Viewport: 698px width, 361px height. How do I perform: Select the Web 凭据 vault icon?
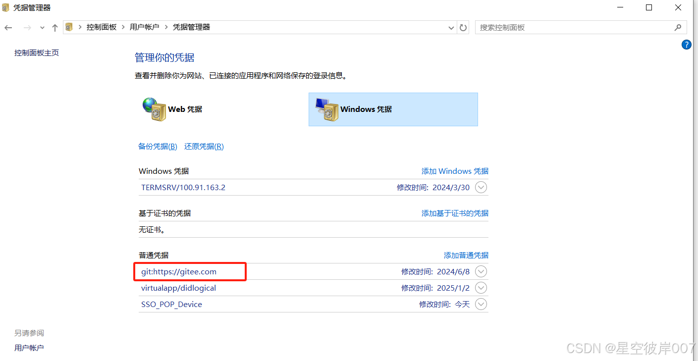tap(154, 109)
